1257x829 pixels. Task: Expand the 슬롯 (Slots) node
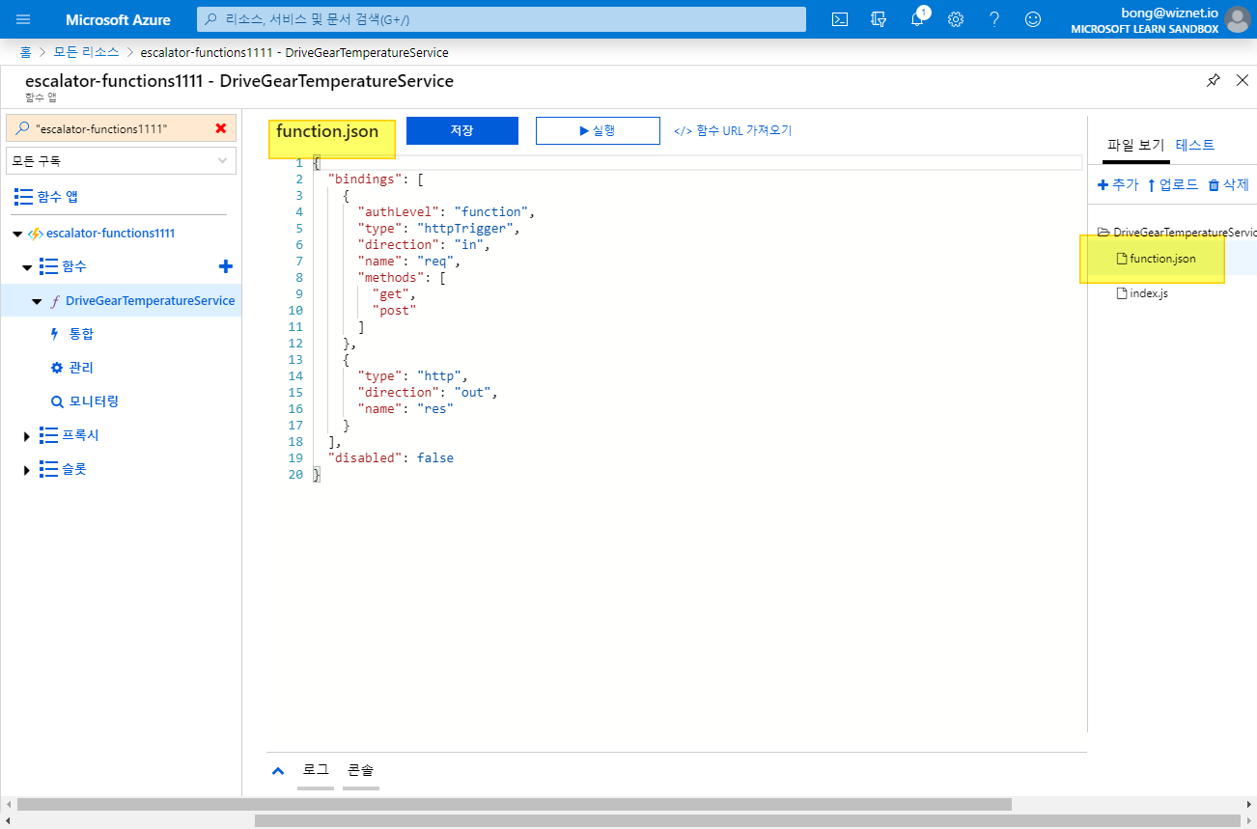click(x=27, y=470)
